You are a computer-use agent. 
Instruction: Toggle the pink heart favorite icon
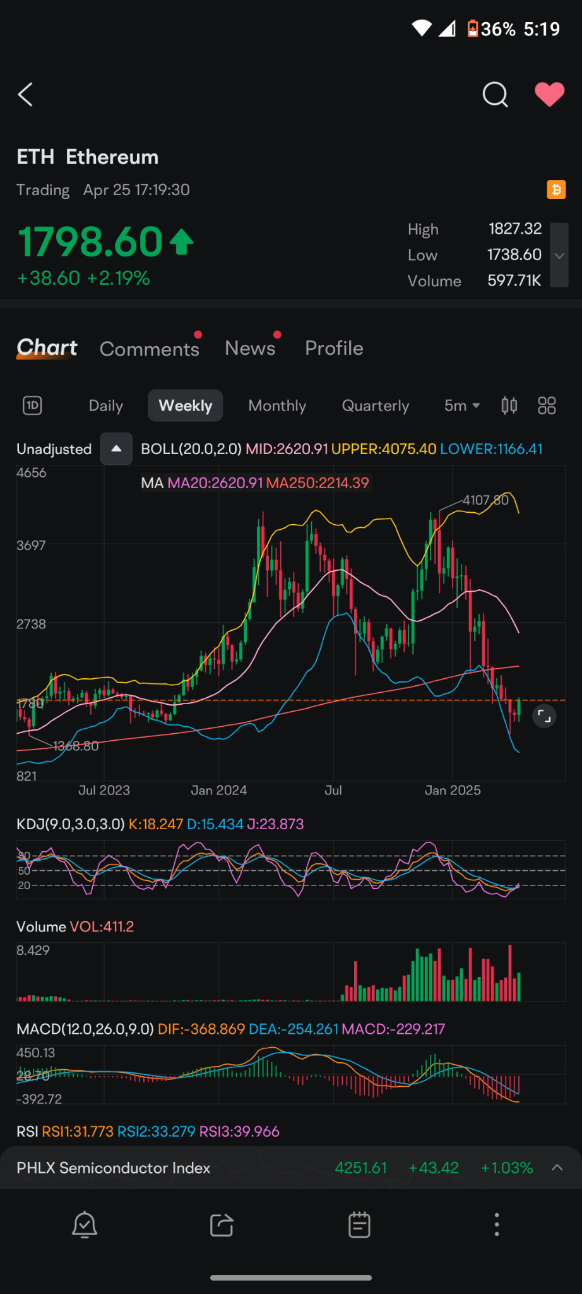(549, 95)
